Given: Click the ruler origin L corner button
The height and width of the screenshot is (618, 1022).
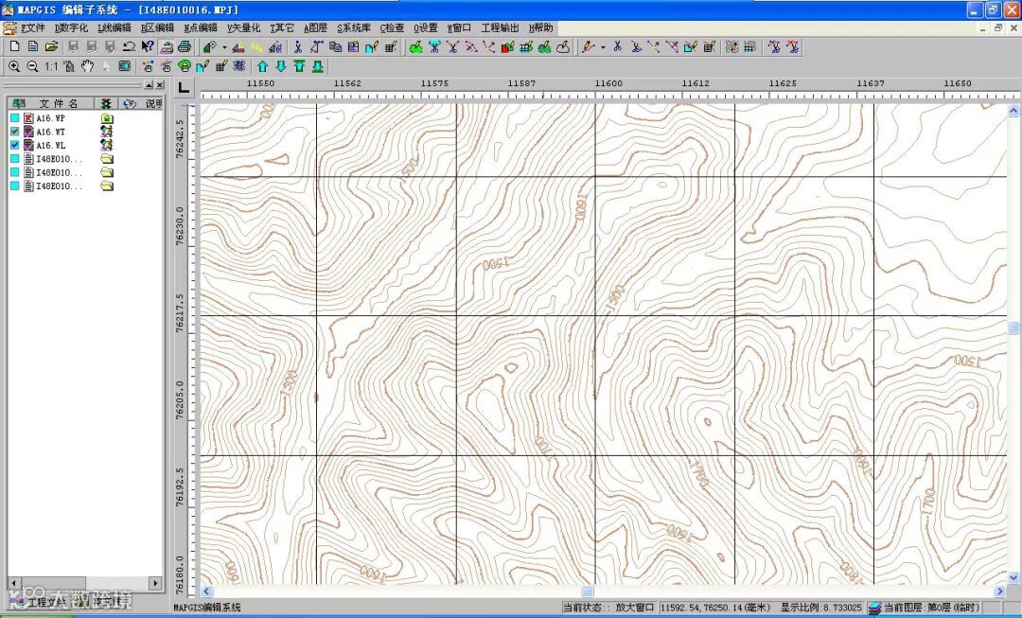Looking at the screenshot, I should (184, 87).
